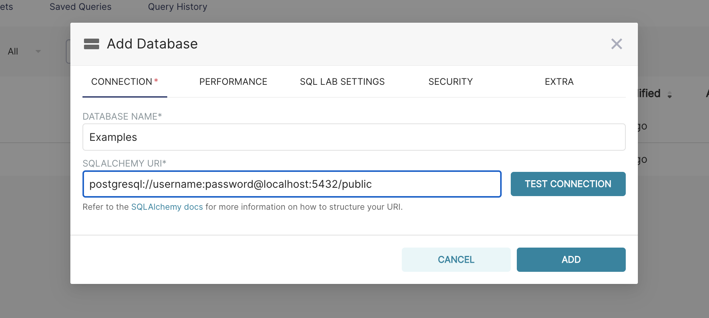
Task: Switch to the Performance tab
Action: pos(233,82)
